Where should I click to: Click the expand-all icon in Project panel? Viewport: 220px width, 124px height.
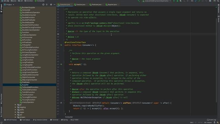tap(47, 4)
